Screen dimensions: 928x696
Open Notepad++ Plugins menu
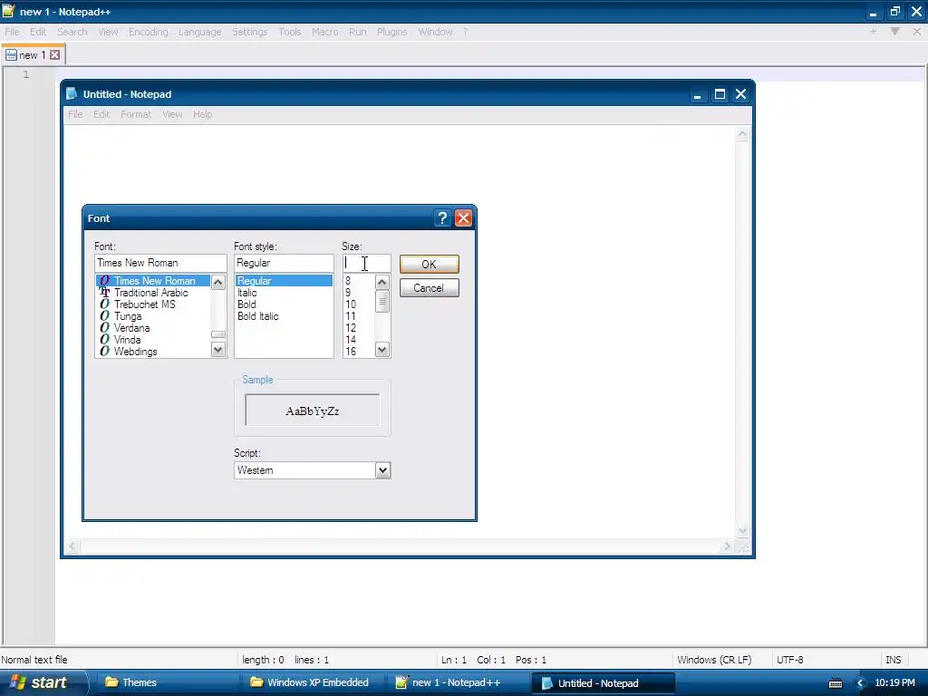[x=391, y=32]
